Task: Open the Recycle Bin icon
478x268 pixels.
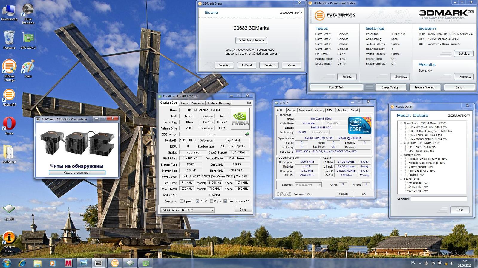Action: pos(9,40)
